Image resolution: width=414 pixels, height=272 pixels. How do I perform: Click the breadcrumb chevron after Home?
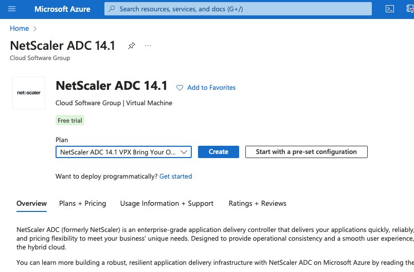coord(35,29)
